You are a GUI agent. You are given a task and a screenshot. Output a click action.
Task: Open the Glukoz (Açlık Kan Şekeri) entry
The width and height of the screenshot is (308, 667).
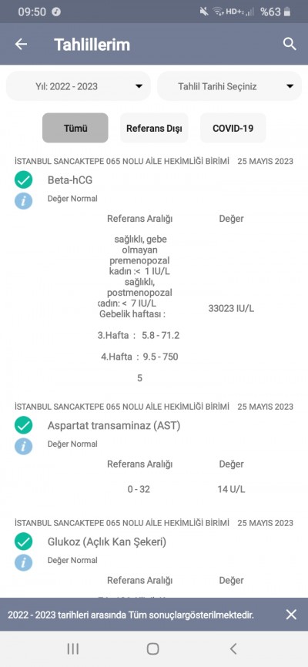(x=107, y=542)
